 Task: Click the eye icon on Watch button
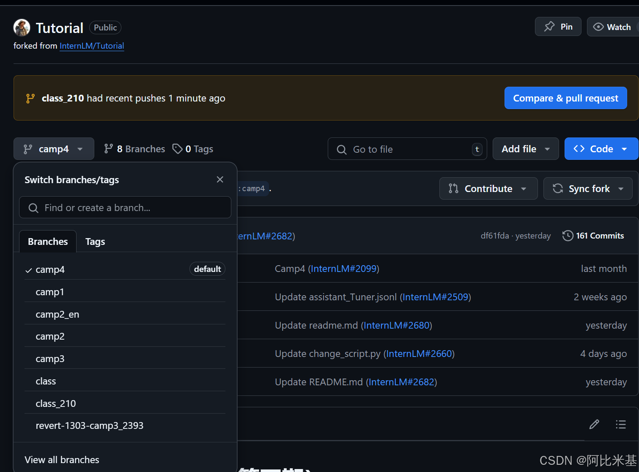pyautogui.click(x=598, y=27)
